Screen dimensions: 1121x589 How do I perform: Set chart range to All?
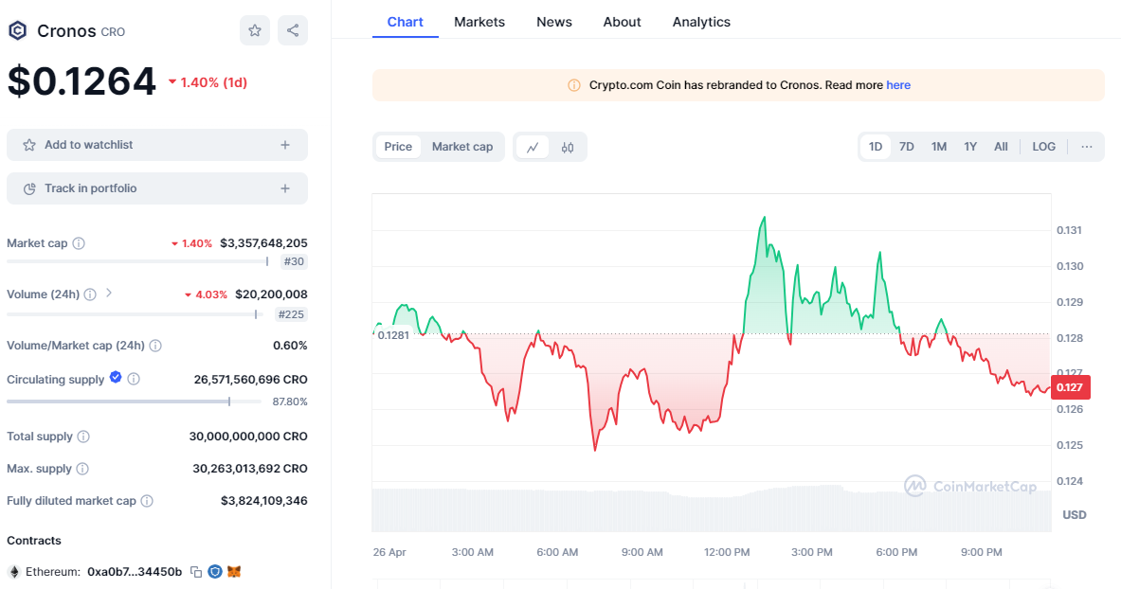[1001, 147]
